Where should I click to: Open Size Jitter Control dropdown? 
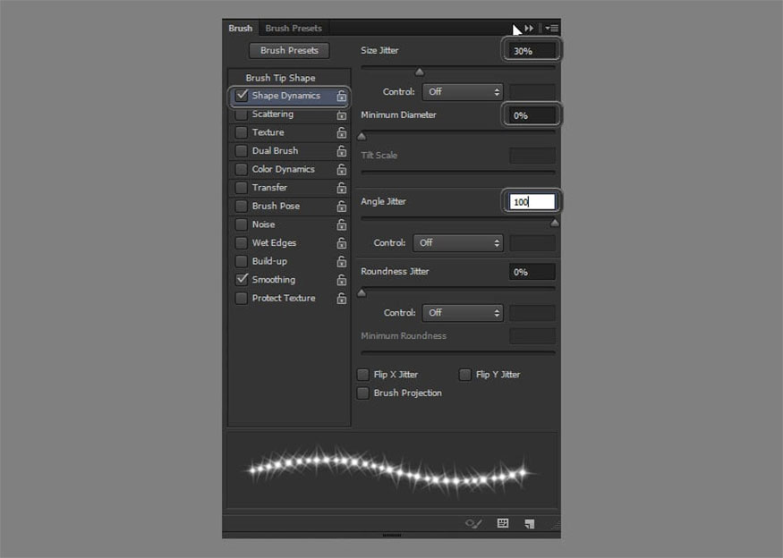[x=463, y=91]
